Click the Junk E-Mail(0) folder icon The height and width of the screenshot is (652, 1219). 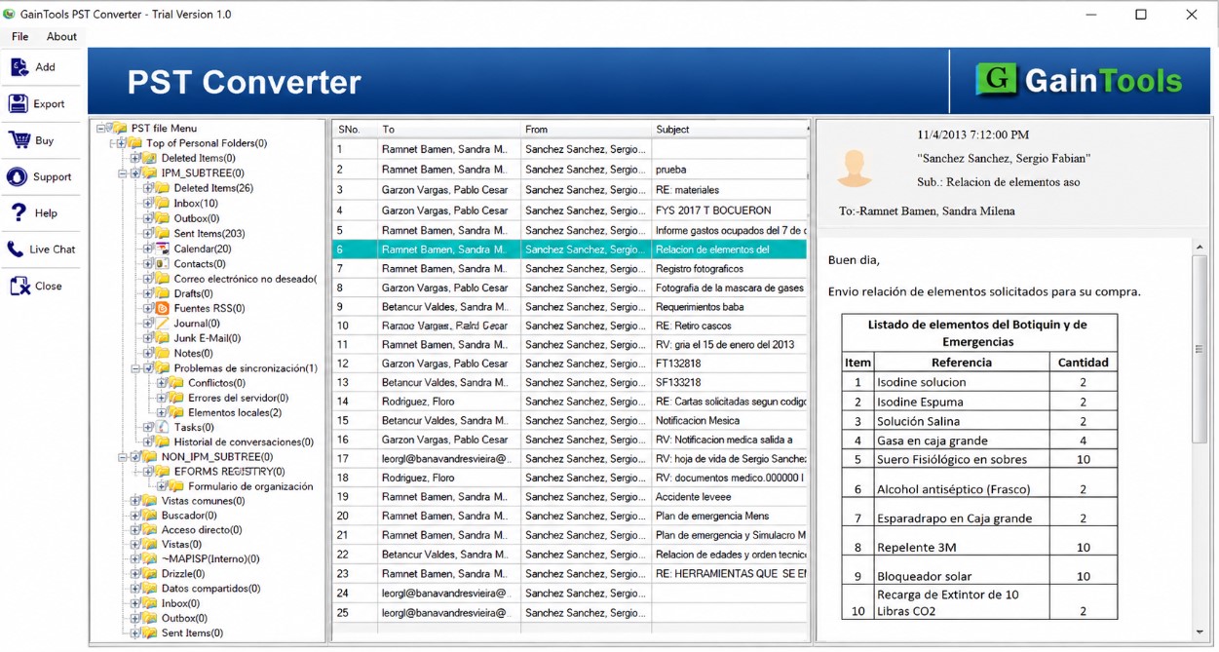163,338
